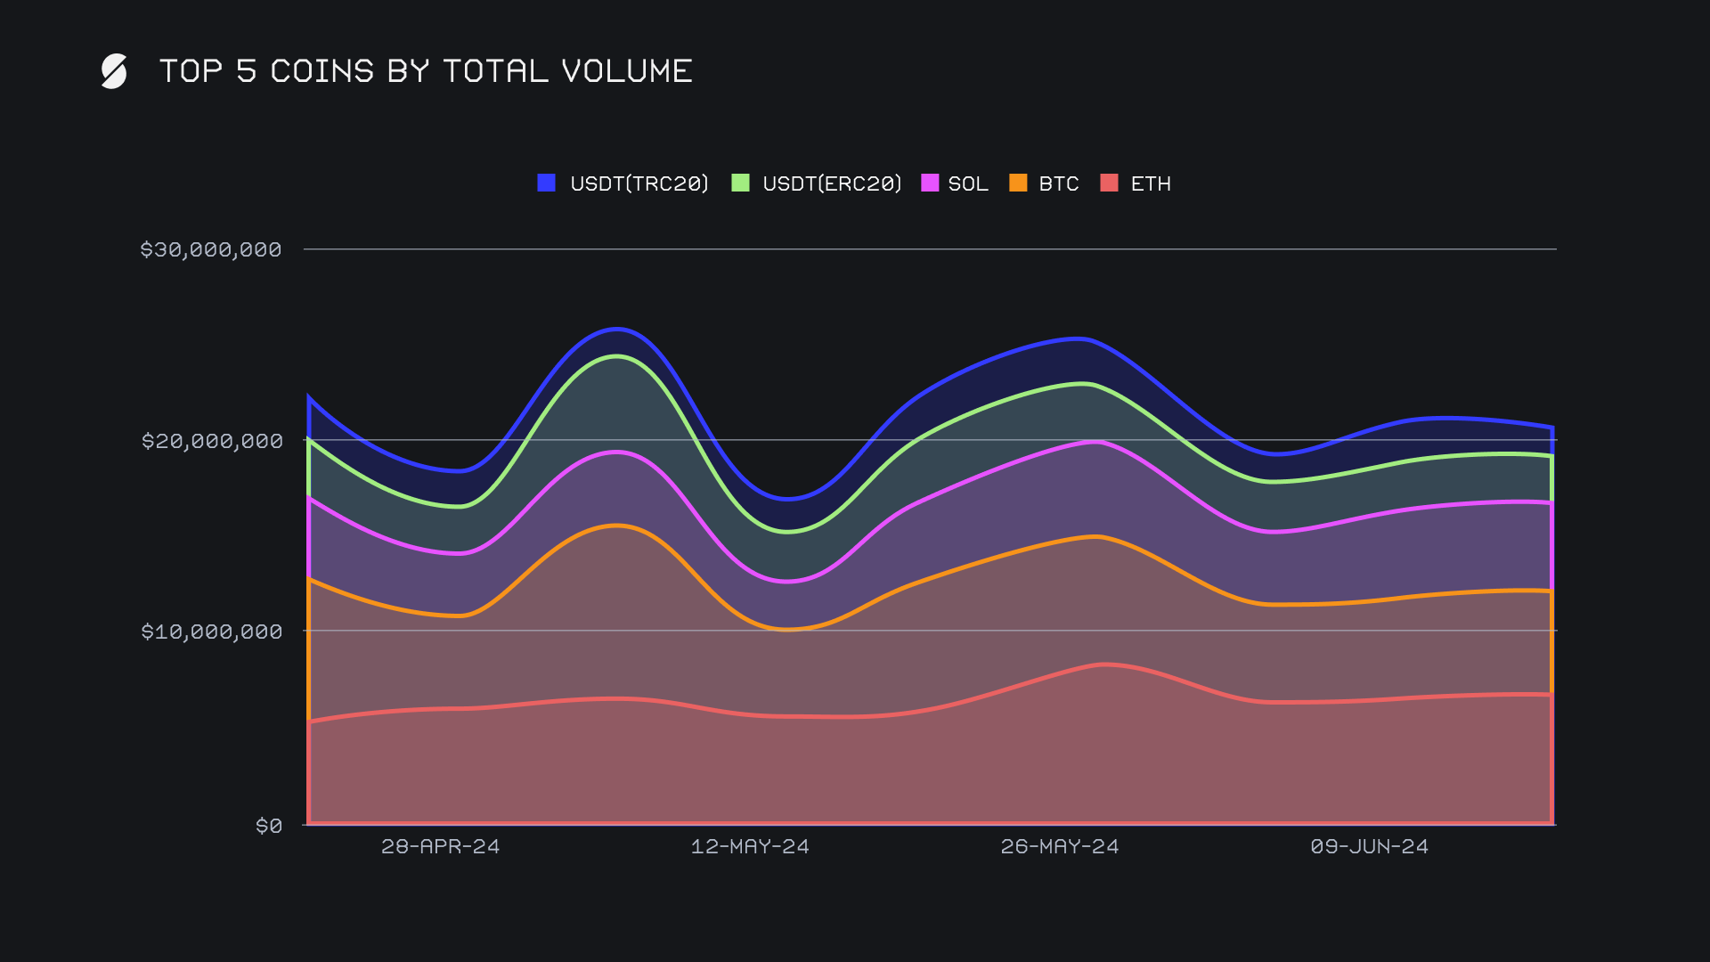This screenshot has width=1710, height=962.
Task: Click the $0 y-axis label
Action: point(269,826)
